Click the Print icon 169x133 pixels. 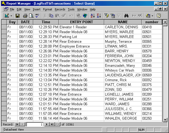click(x=25, y=16)
